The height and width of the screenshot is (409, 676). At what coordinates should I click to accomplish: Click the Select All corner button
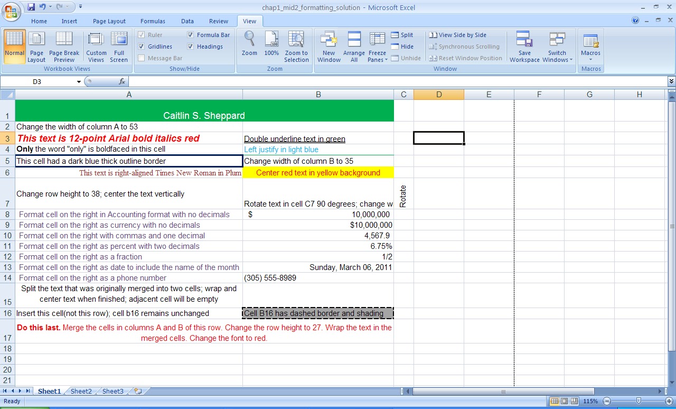[x=7, y=95]
